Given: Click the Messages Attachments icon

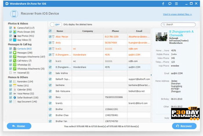Looking at the screenshot, I should tap(15, 57).
